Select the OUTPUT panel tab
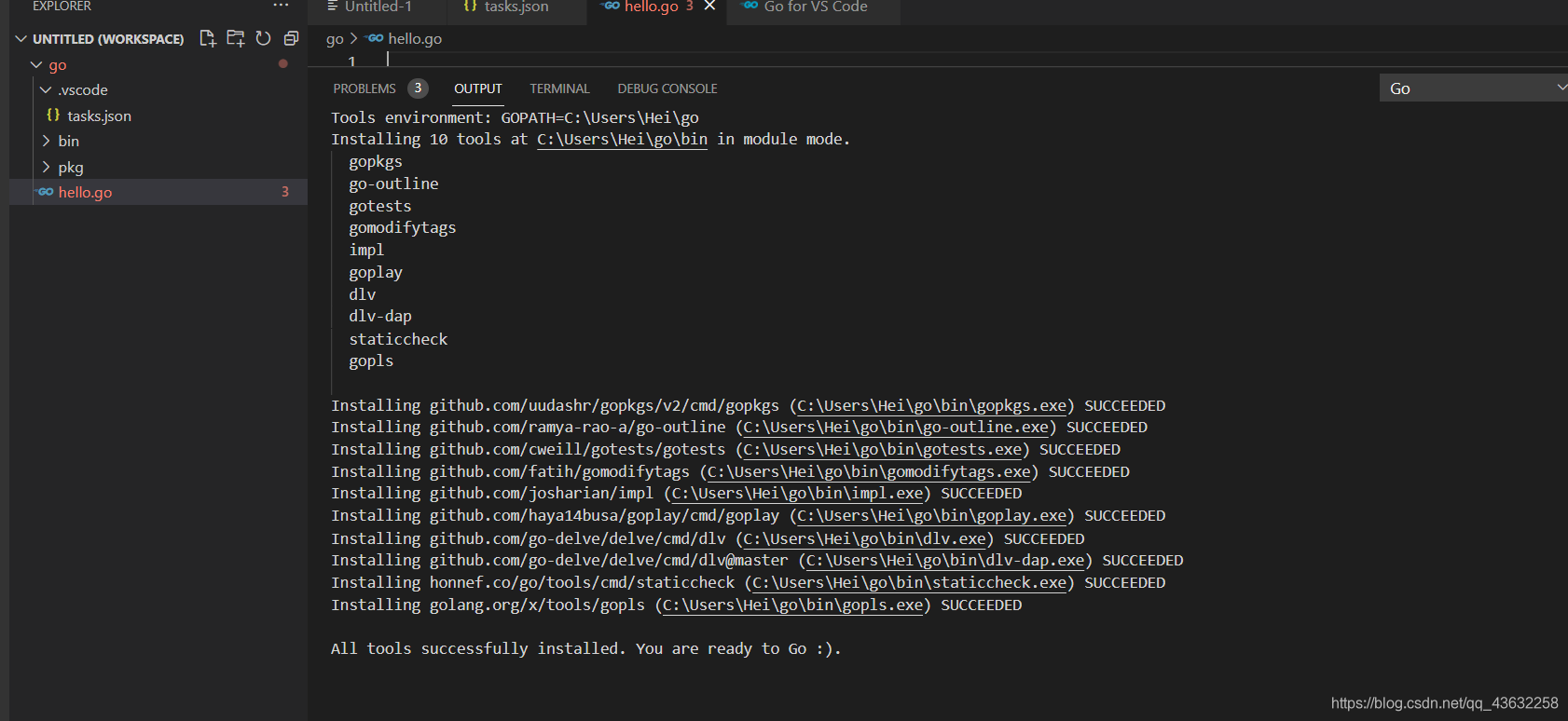 coord(478,88)
